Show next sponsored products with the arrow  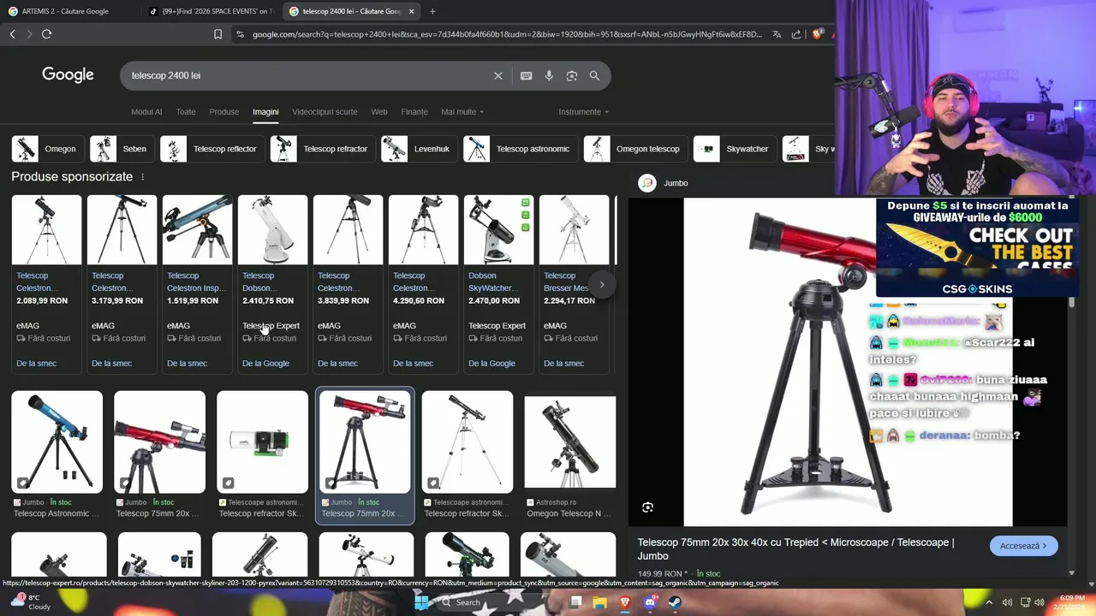coord(602,284)
